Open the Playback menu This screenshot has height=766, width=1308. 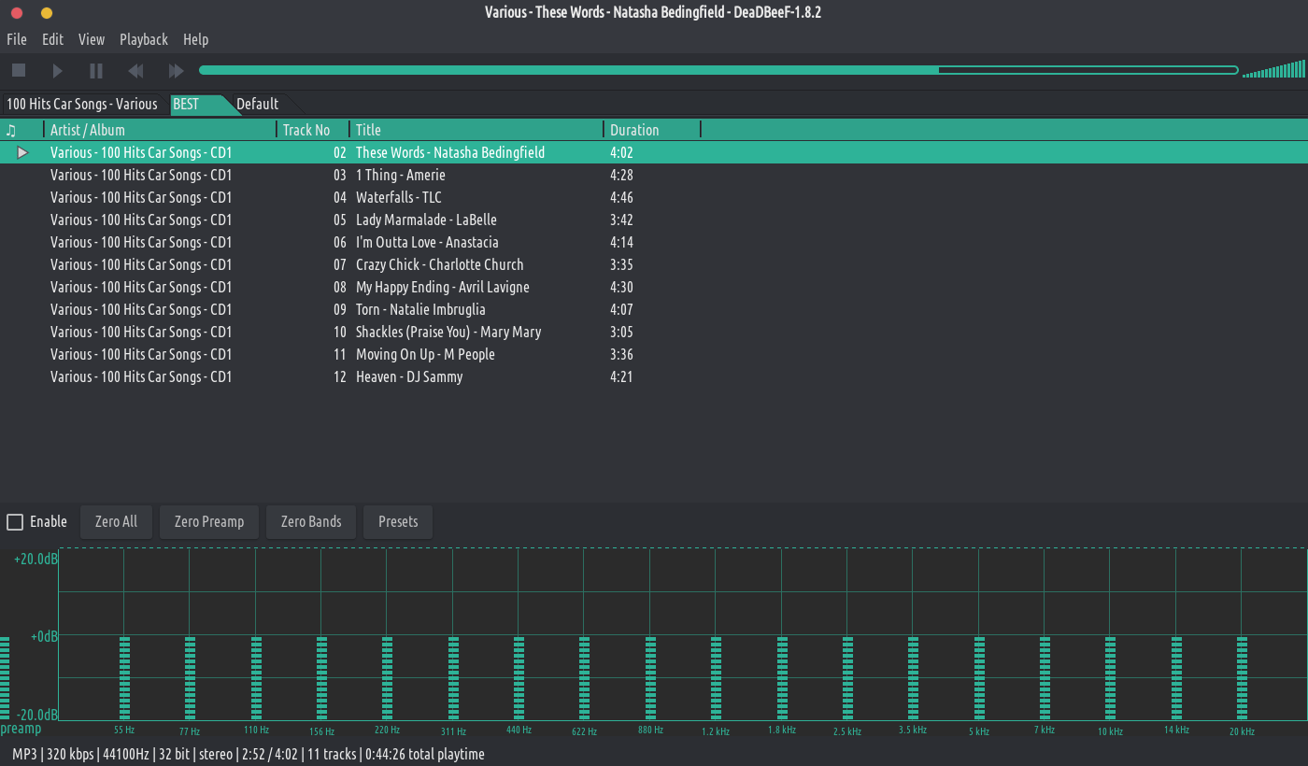pyautogui.click(x=144, y=39)
